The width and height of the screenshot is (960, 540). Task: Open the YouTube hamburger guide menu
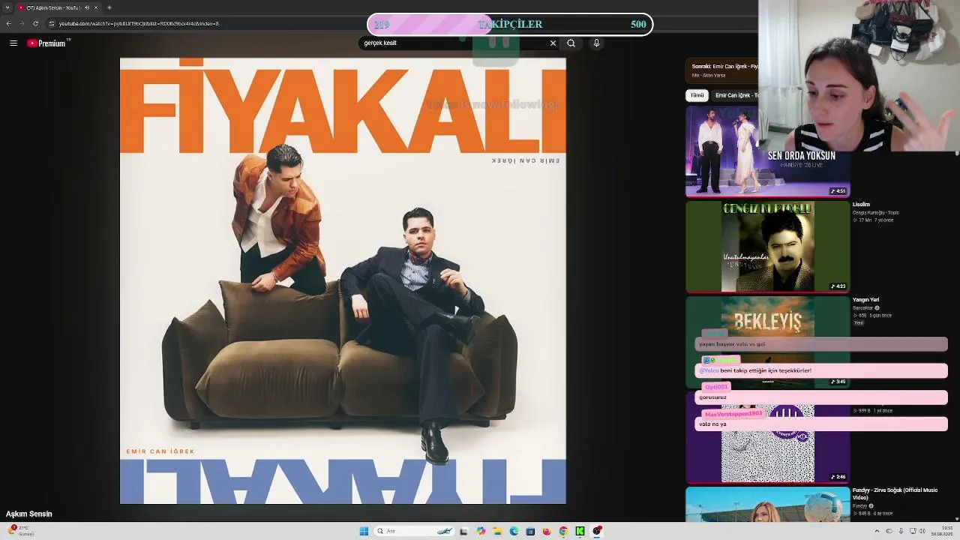pyautogui.click(x=13, y=43)
